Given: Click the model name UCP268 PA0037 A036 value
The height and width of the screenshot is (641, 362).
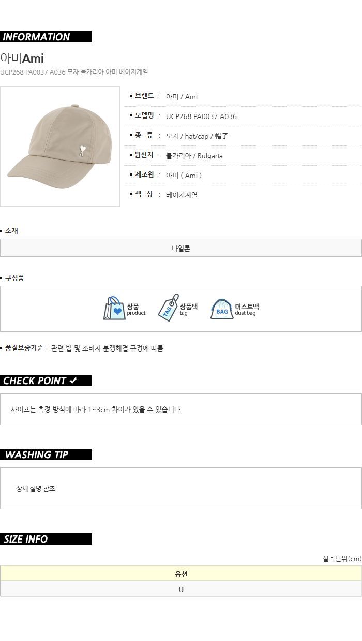Looking at the screenshot, I should point(201,116).
